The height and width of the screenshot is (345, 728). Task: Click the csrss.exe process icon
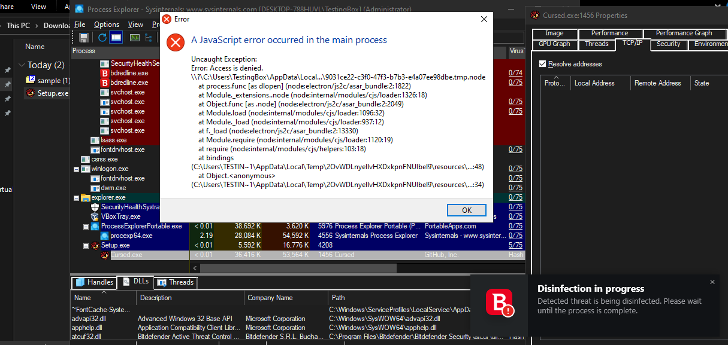85,159
